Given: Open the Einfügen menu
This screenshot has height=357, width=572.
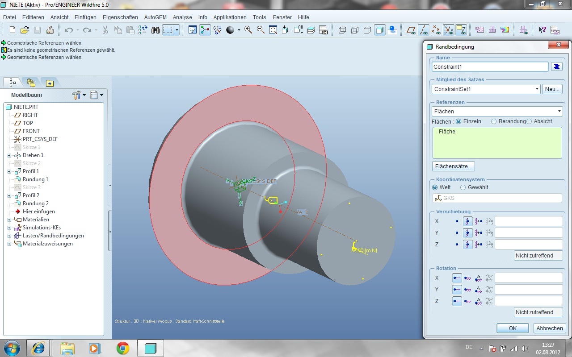Looking at the screenshot, I should [85, 17].
